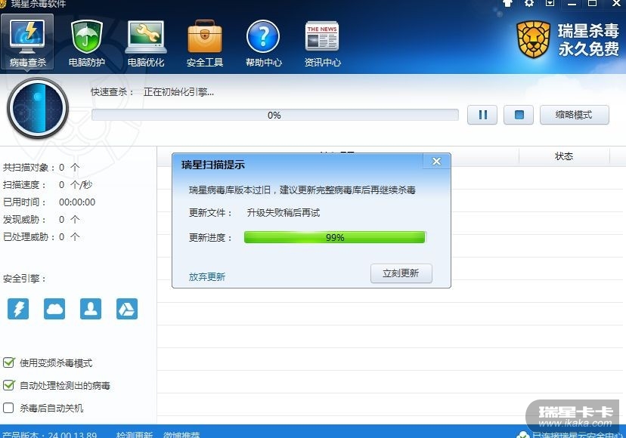Screen dimensions: 626x438
Task: Open the 电脑优化 optimization tab
Action: pos(146,43)
